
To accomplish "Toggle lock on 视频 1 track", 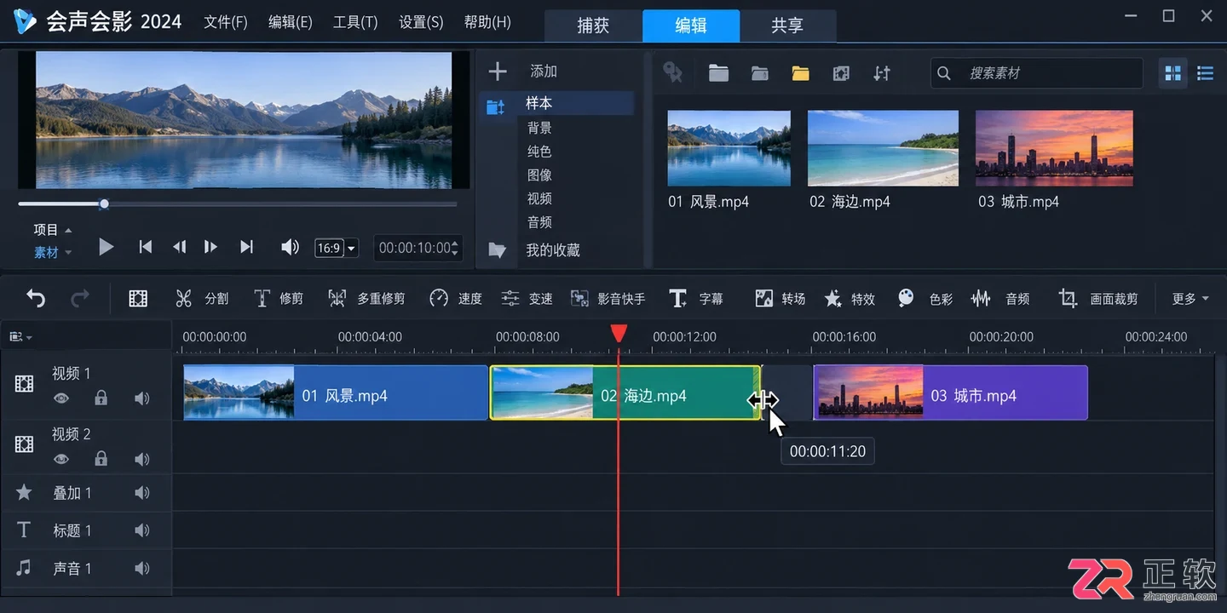I will 101,398.
